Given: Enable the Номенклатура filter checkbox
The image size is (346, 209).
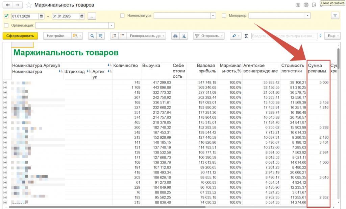Looking at the screenshot, I should [x=122, y=16].
